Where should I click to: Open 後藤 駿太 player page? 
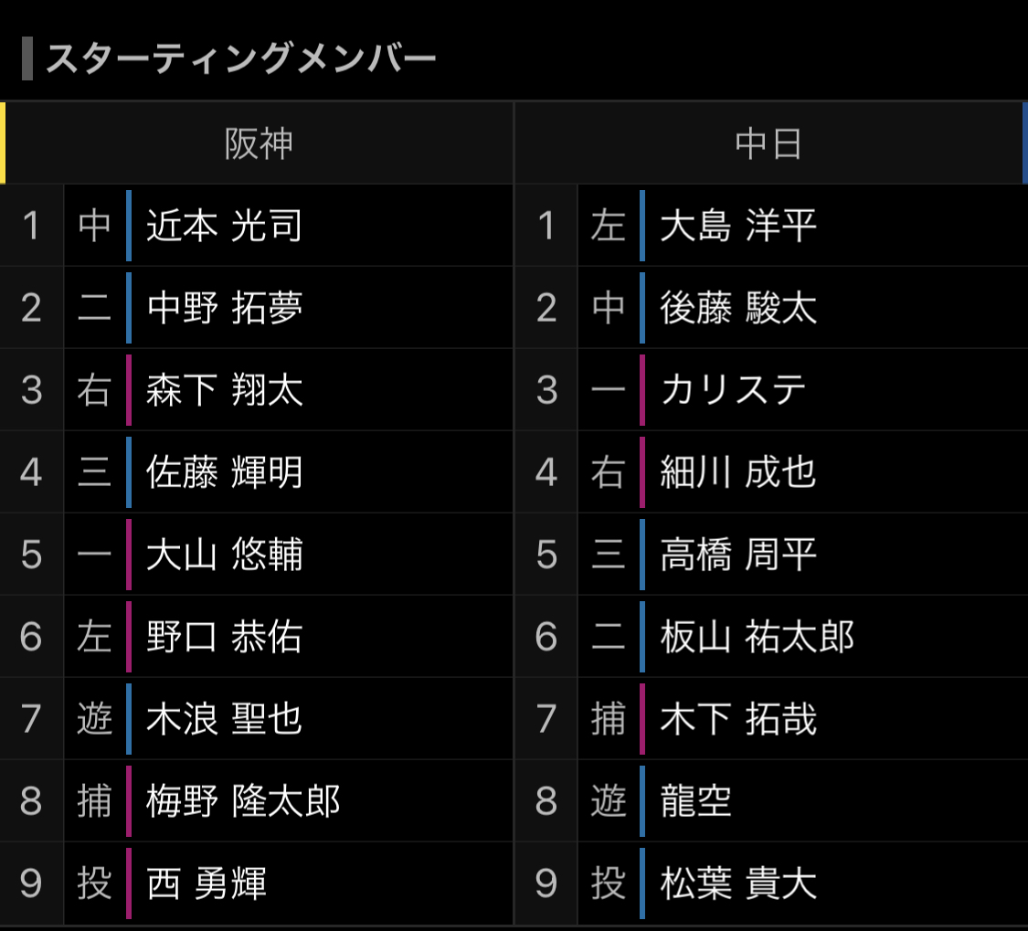click(x=738, y=308)
